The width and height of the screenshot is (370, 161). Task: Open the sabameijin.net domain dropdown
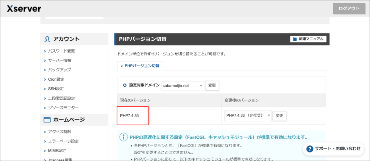[182, 86]
